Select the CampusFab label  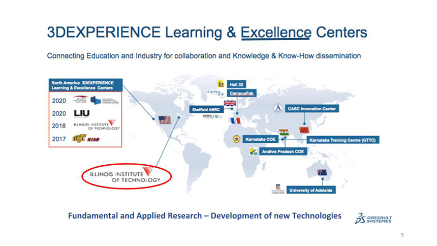(241, 94)
